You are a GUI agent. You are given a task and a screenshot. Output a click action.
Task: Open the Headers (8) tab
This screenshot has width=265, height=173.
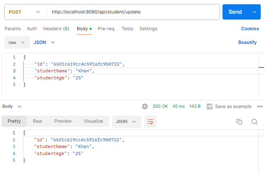coord(56,29)
